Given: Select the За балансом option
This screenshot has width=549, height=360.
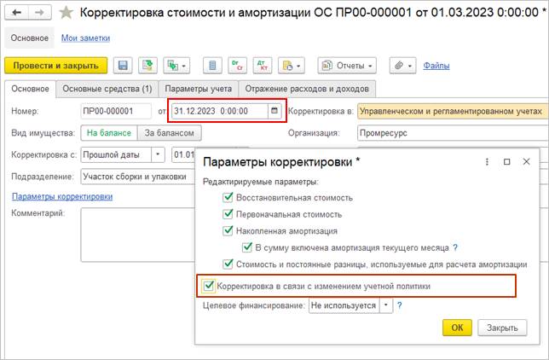Looking at the screenshot, I should (170, 133).
